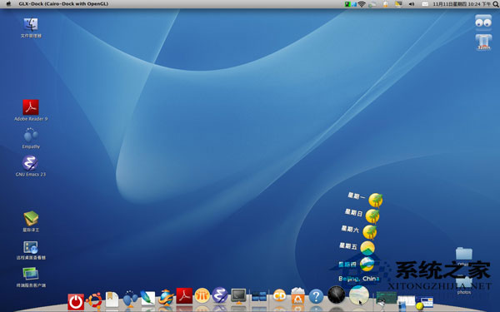
Task: Open the Apple logo menu in the panel
Action: 8,4
